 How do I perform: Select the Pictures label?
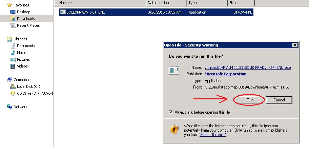(x=23, y=59)
